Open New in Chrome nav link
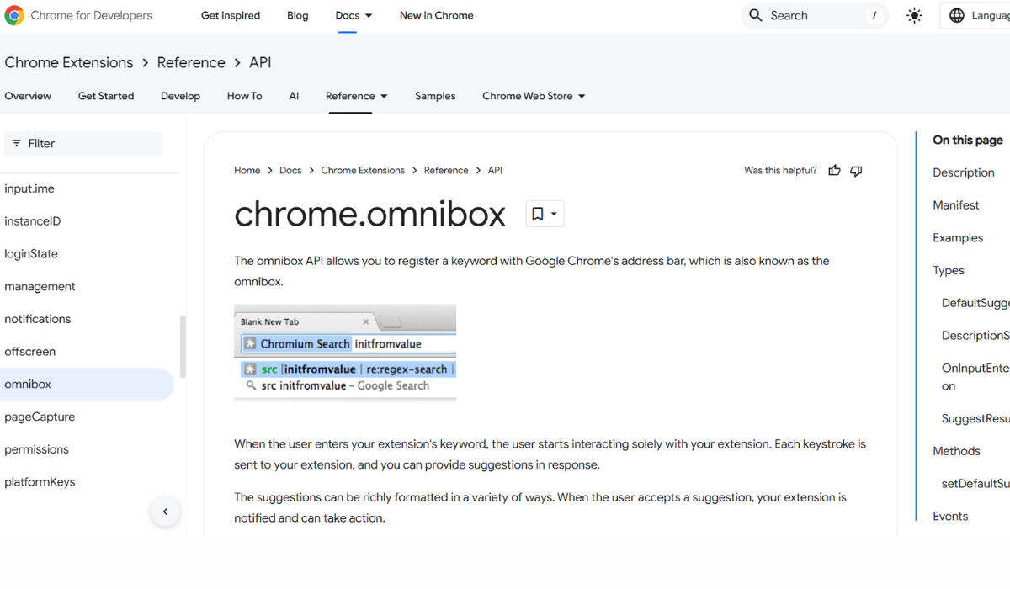The width and height of the screenshot is (1010, 589). 437,15
